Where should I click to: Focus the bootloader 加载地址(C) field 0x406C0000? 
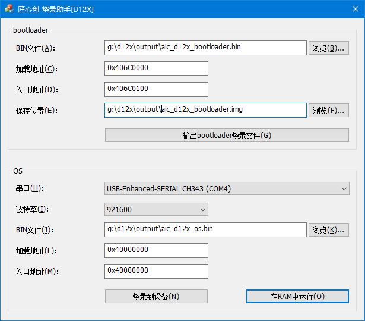pos(156,68)
